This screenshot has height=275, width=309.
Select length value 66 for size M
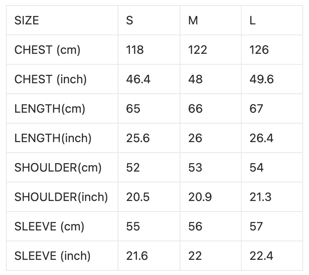[x=195, y=108]
